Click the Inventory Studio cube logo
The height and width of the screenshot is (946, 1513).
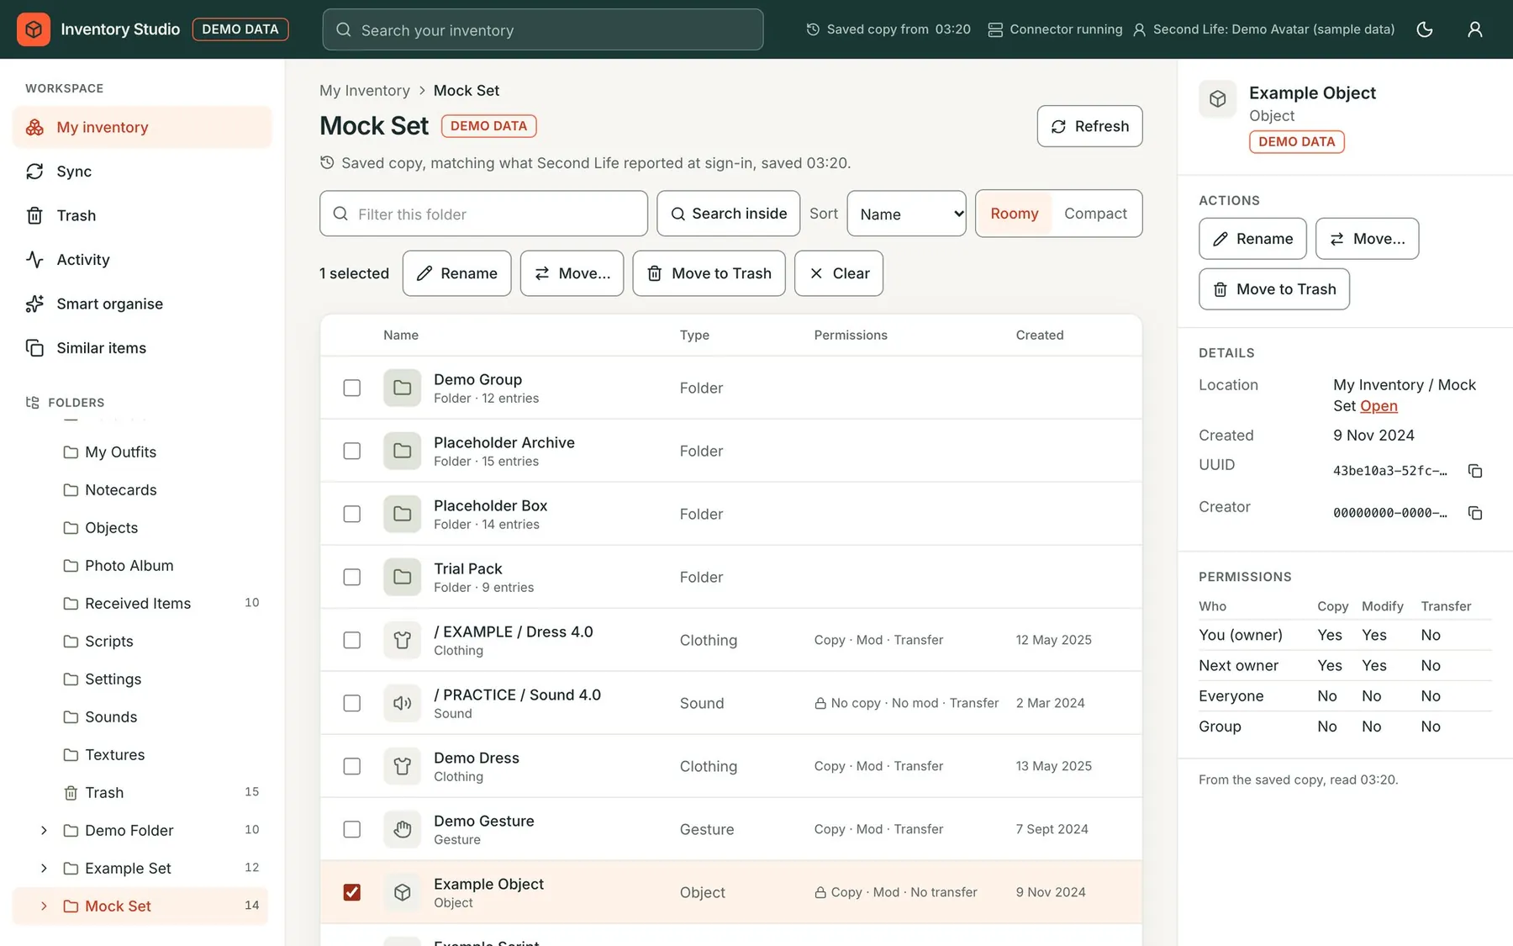point(34,29)
